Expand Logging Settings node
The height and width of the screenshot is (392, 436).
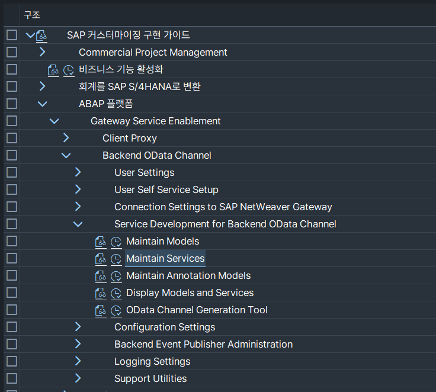pyautogui.click(x=78, y=361)
